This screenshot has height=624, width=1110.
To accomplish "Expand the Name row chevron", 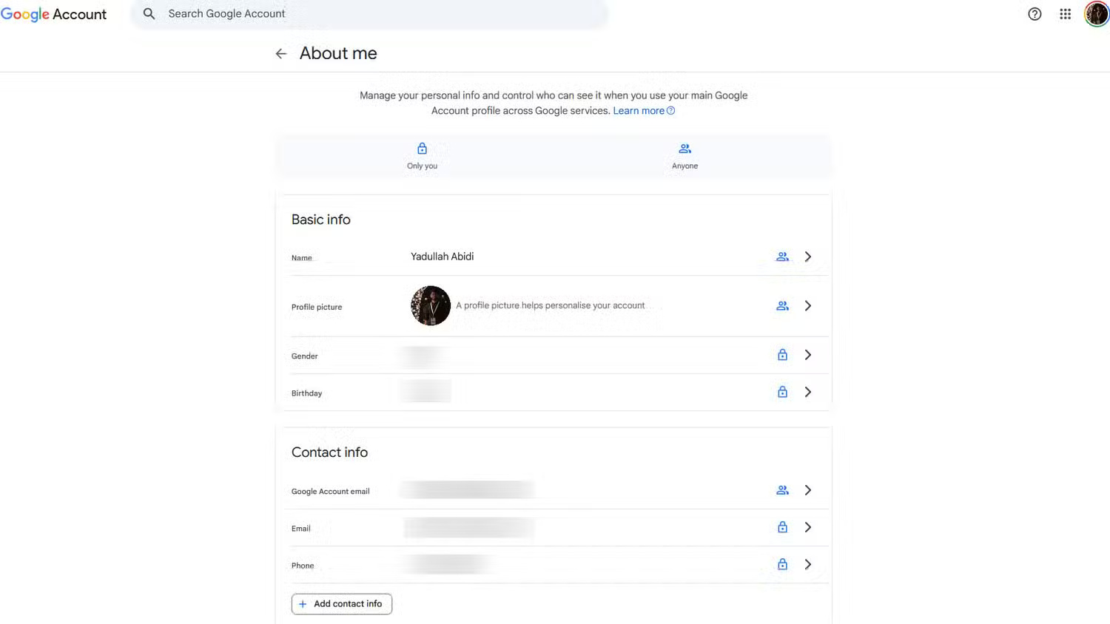I will pyautogui.click(x=807, y=257).
